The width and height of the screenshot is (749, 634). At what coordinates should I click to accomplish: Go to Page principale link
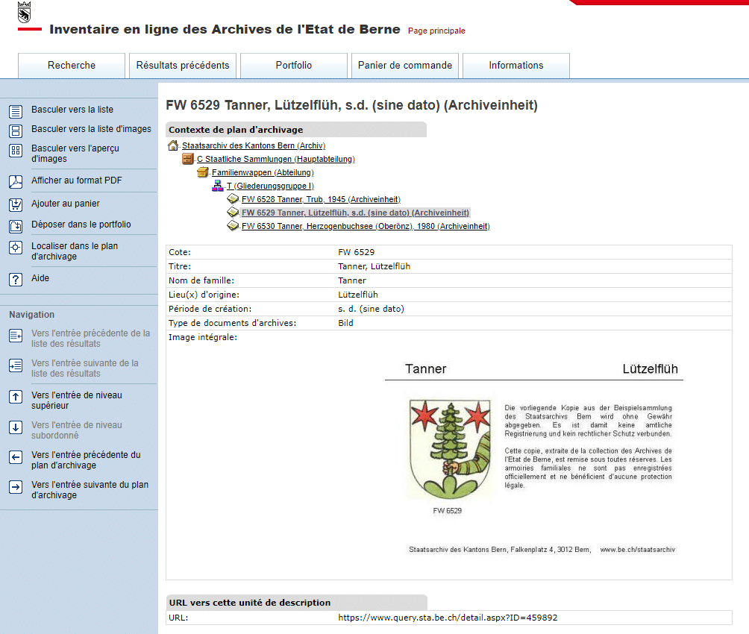(x=436, y=31)
